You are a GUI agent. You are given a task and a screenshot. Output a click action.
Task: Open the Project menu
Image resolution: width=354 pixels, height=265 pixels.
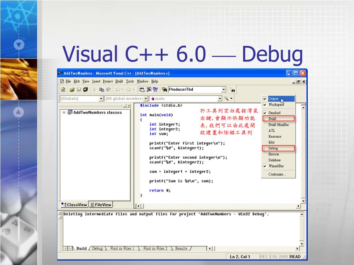108,81
